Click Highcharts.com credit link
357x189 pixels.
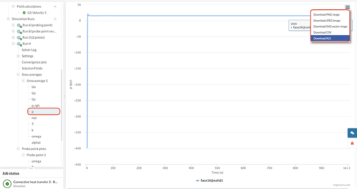coord(341,185)
